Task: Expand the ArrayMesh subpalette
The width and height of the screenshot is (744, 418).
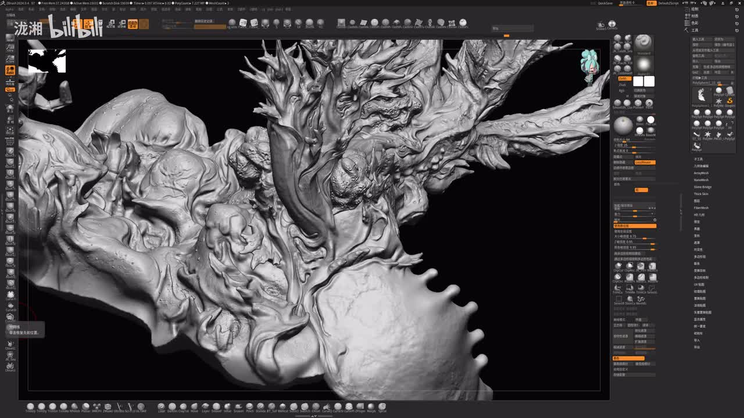Action: [x=701, y=173]
